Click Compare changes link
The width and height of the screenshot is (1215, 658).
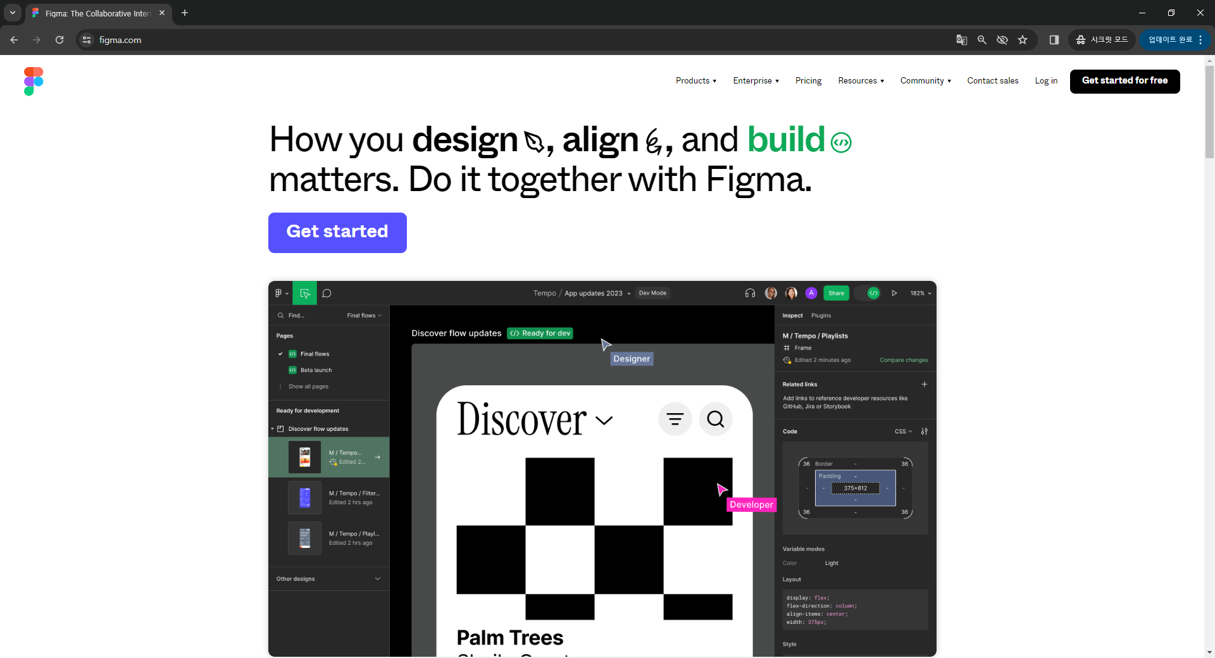(904, 360)
